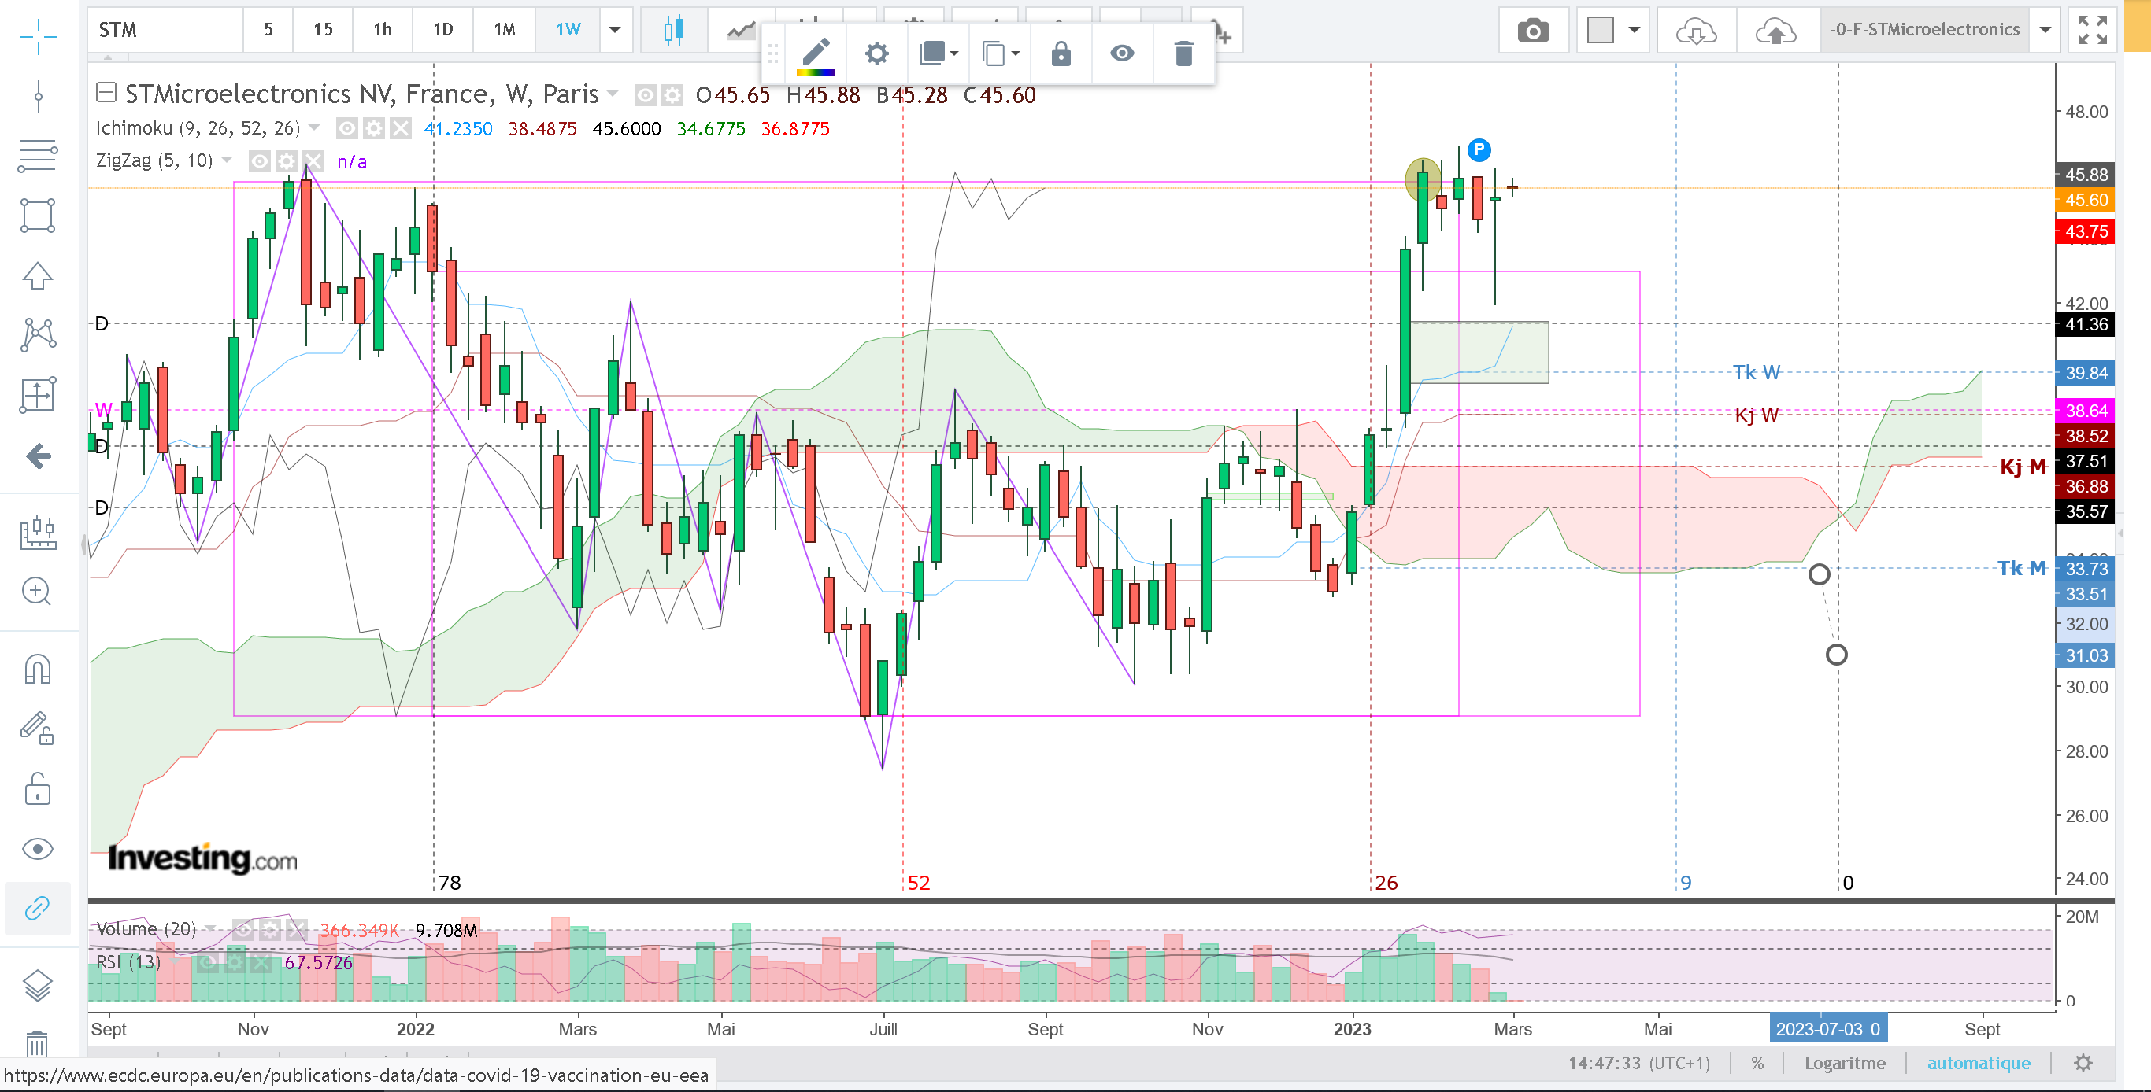The height and width of the screenshot is (1092, 2151).
Task: Open the object tree layers panel
Action: [x=38, y=986]
